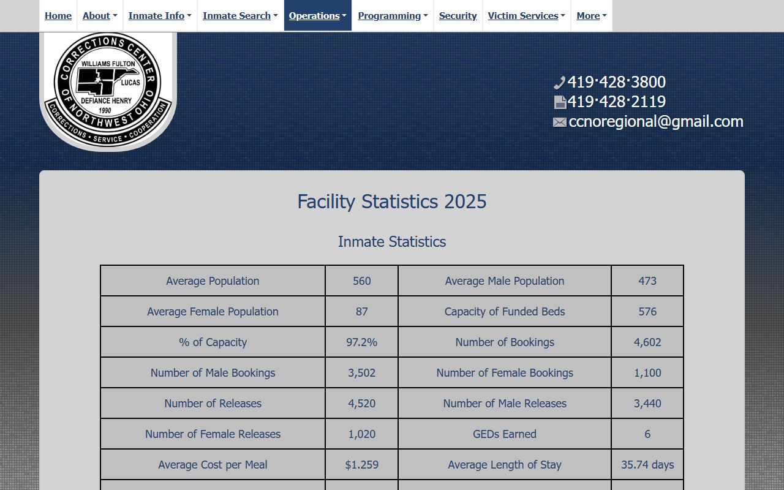Viewport: 784px width, 490px height.
Task: Expand the About dropdown menu
Action: point(100,15)
